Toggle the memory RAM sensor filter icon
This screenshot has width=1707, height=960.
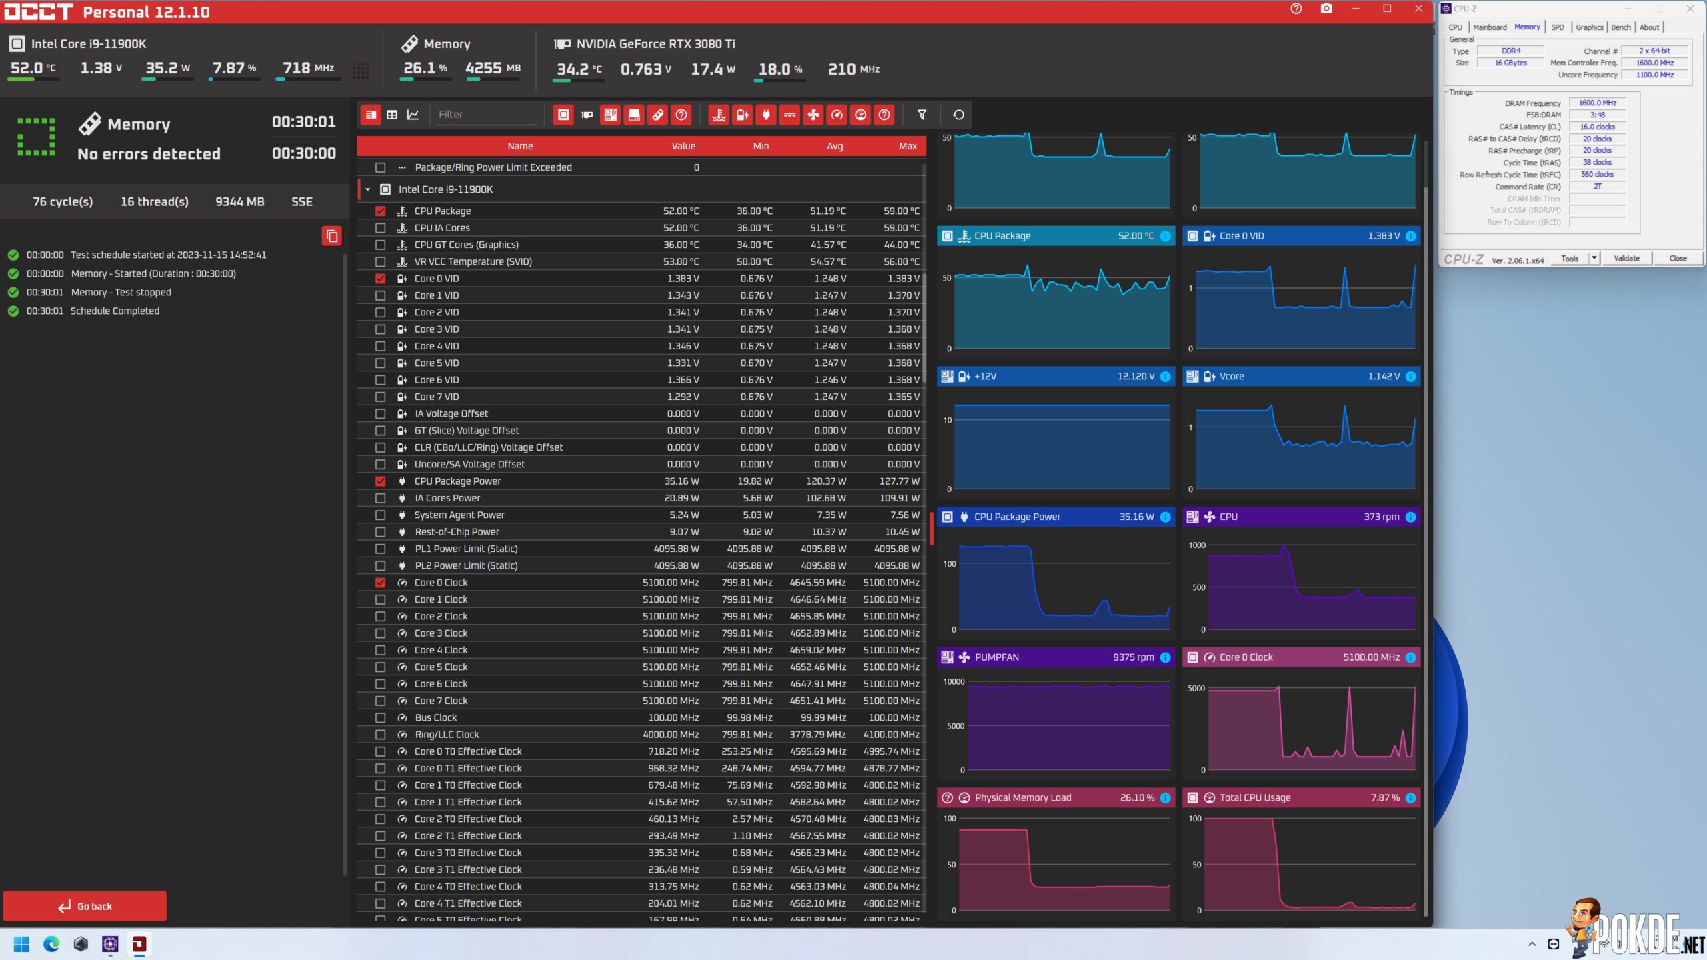point(657,115)
